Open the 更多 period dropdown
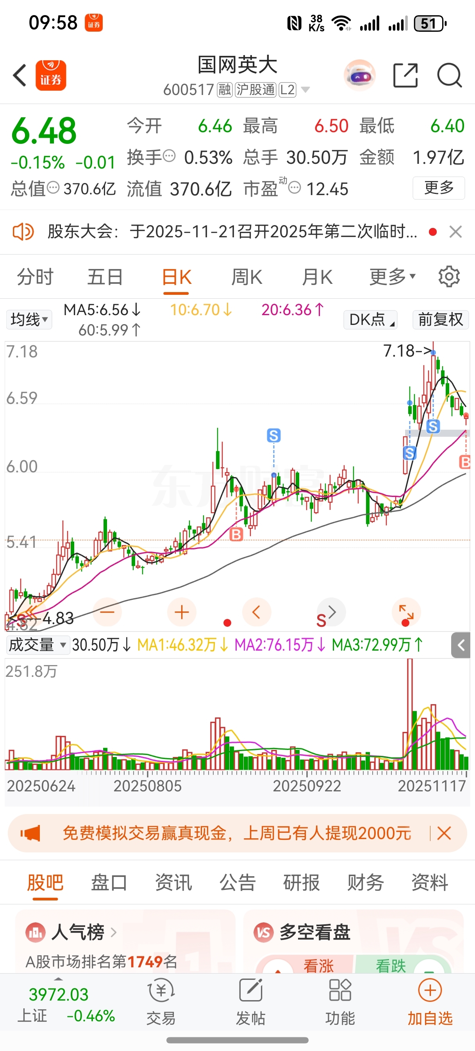Image resolution: width=475 pixels, height=1051 pixels. (393, 276)
